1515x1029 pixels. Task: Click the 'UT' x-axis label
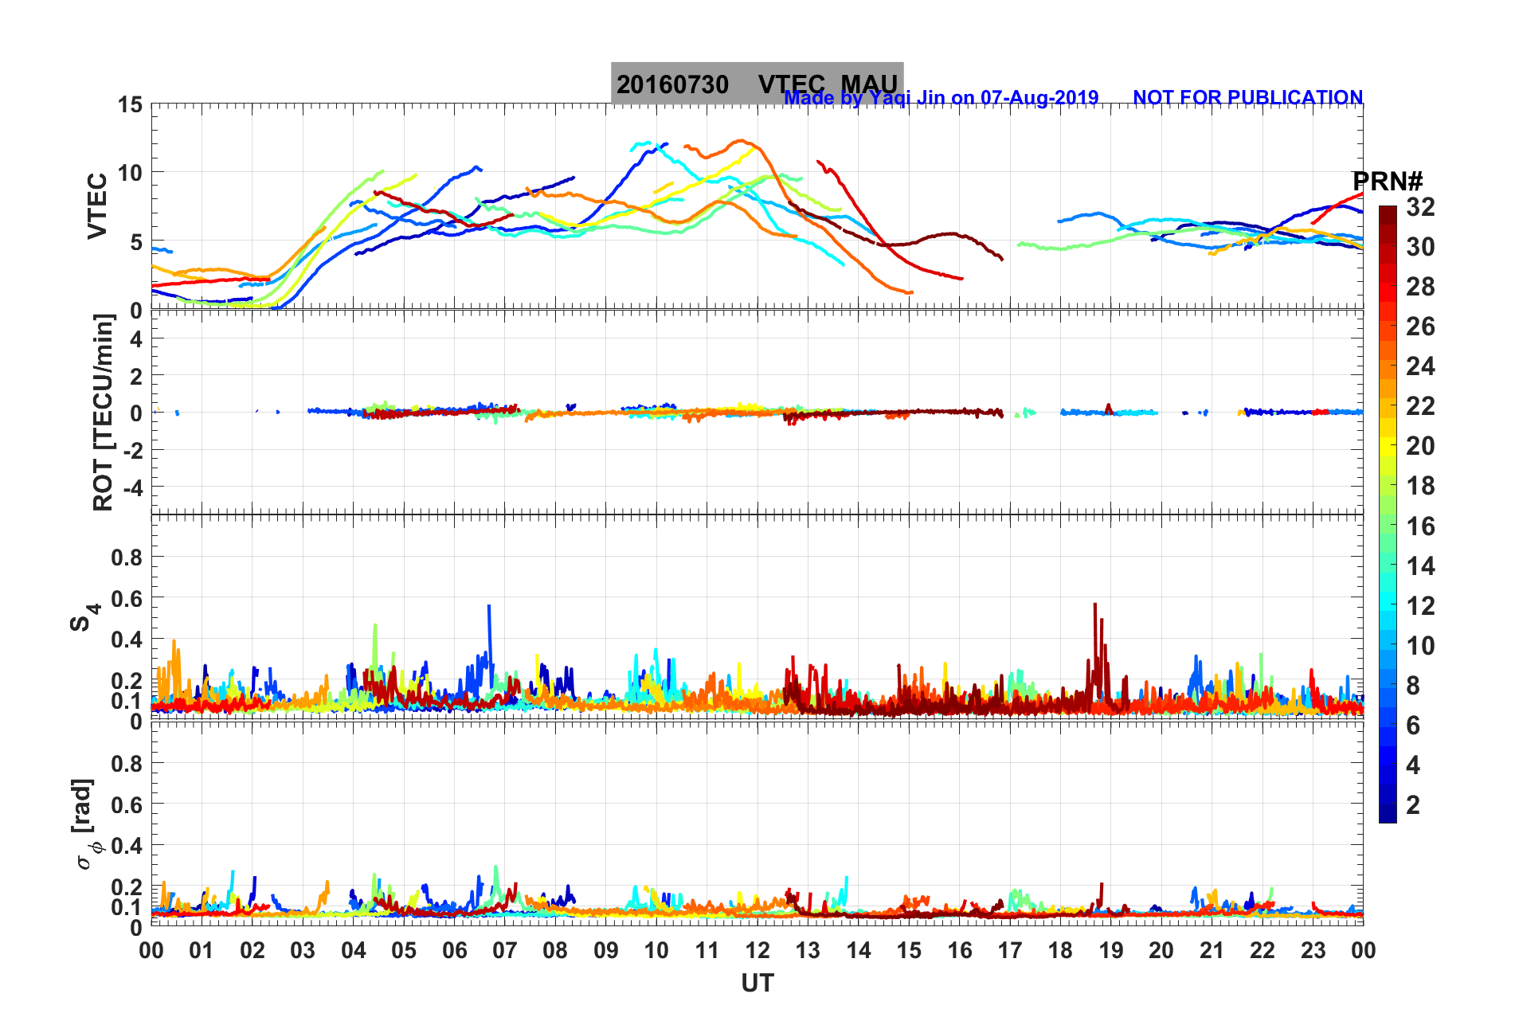click(757, 984)
